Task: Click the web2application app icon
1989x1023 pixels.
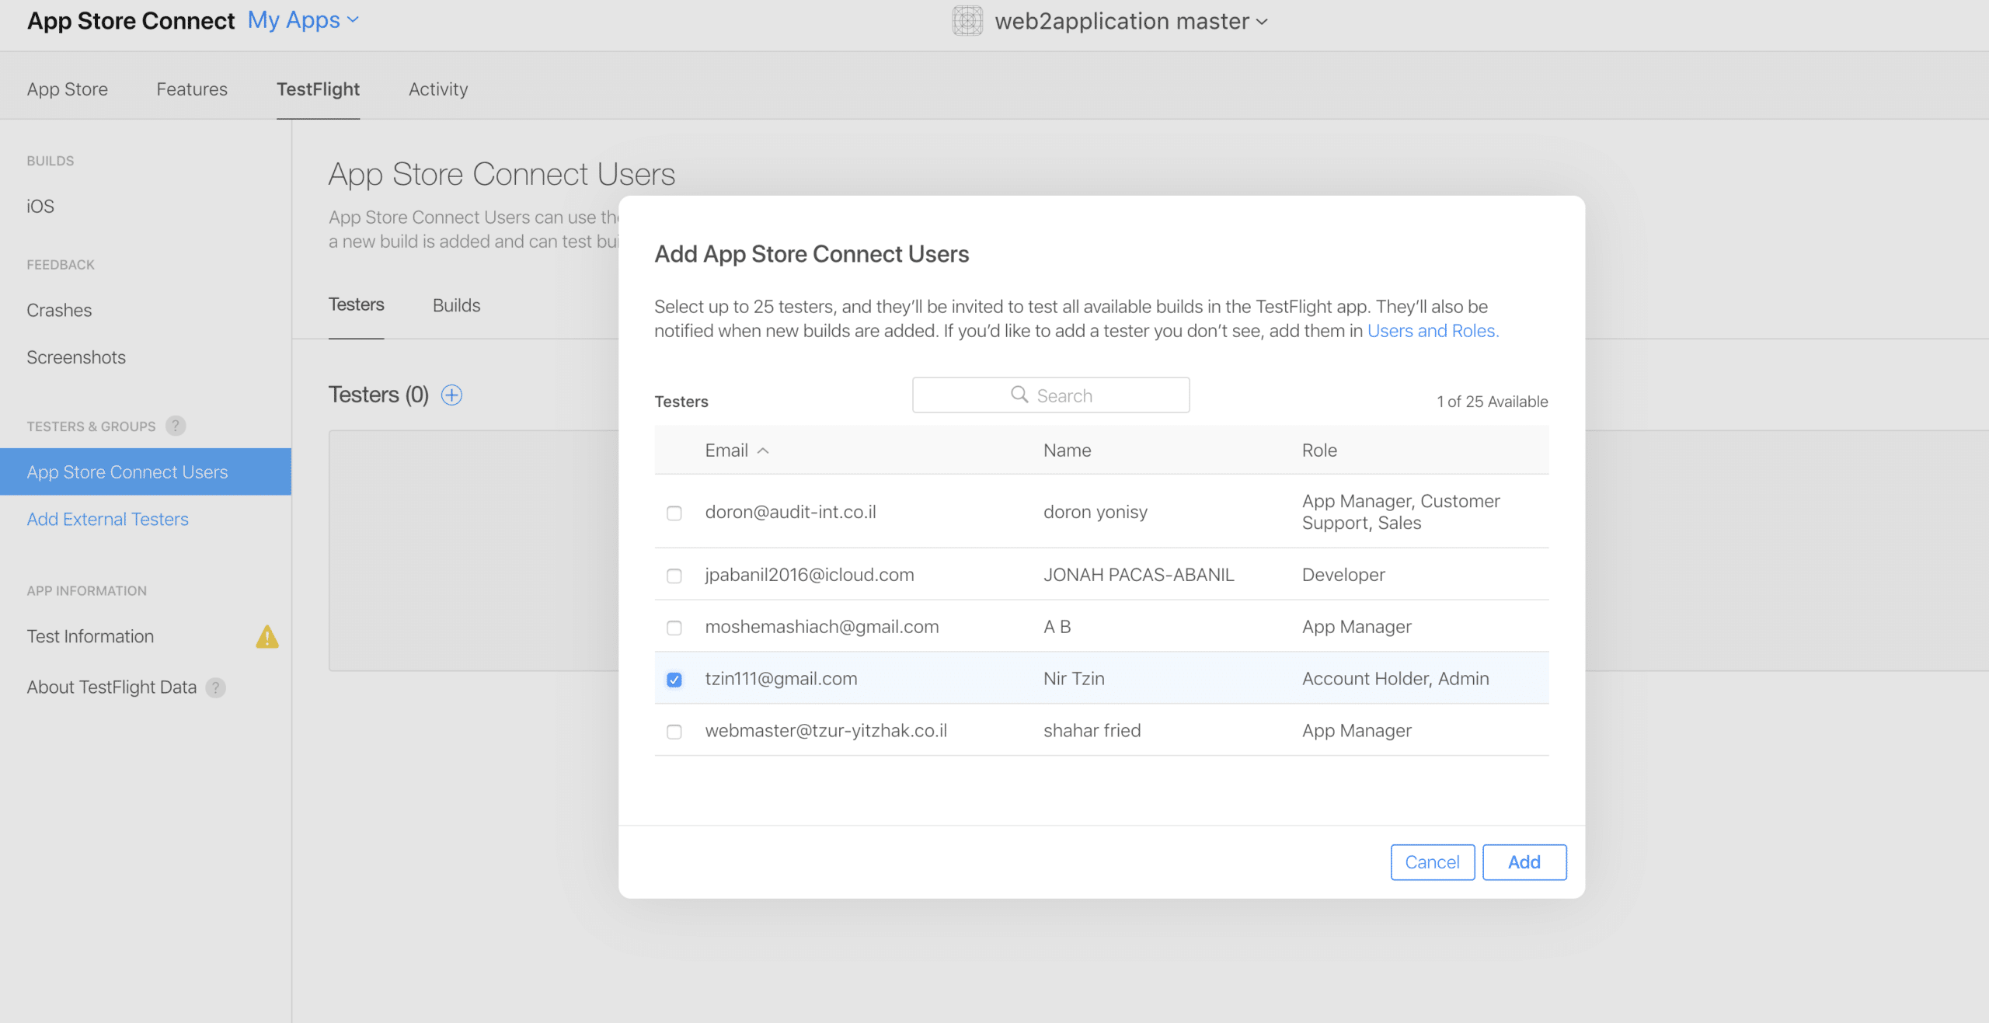Action: pos(967,21)
